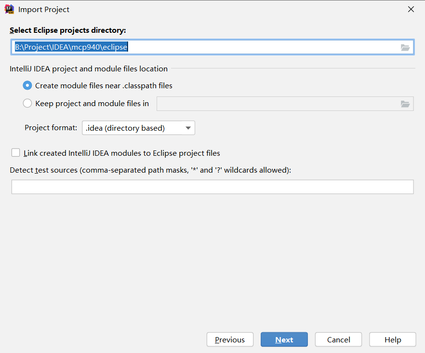Close the Import Project dialog
Screen dimensions: 425x353
pos(411,9)
